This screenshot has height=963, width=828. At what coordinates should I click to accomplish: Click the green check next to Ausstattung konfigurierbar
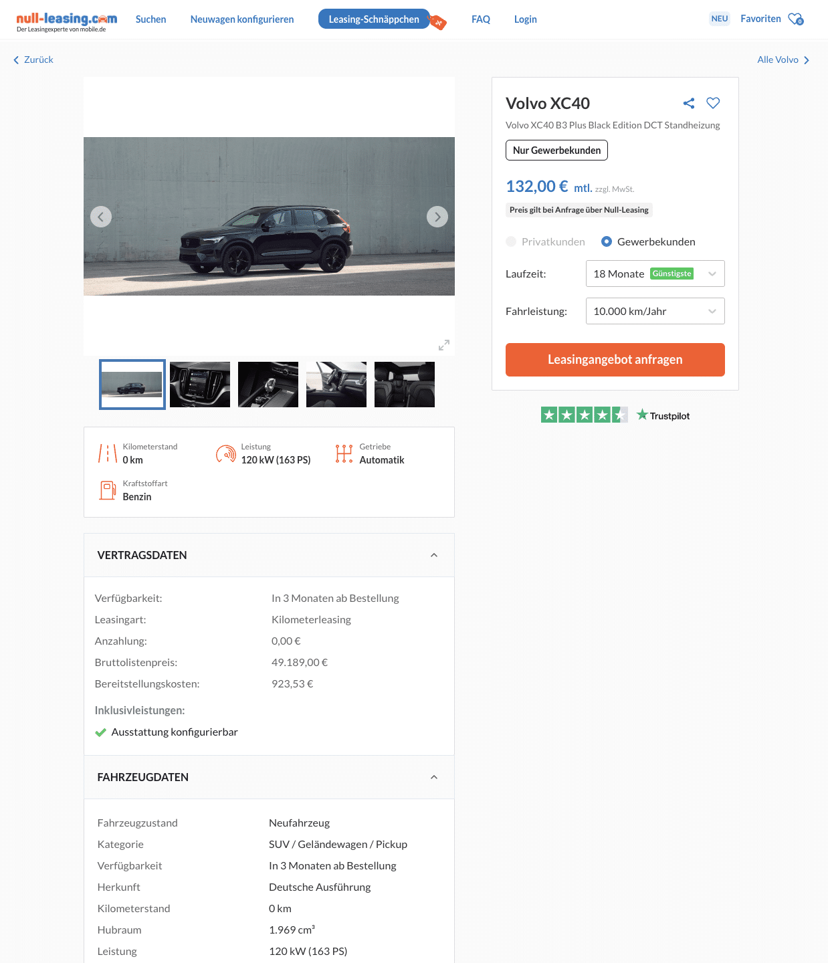(x=101, y=732)
